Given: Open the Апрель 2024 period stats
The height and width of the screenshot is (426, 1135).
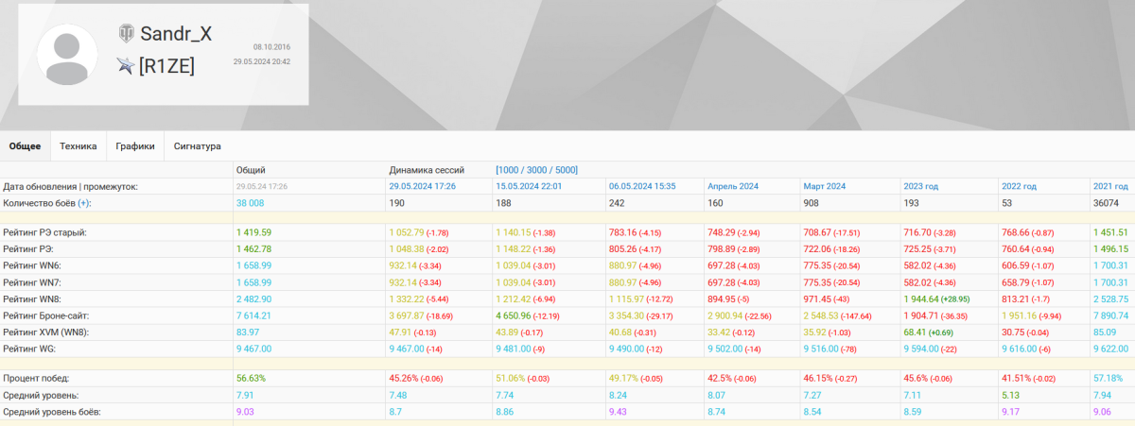Looking at the screenshot, I should pyautogui.click(x=733, y=187).
